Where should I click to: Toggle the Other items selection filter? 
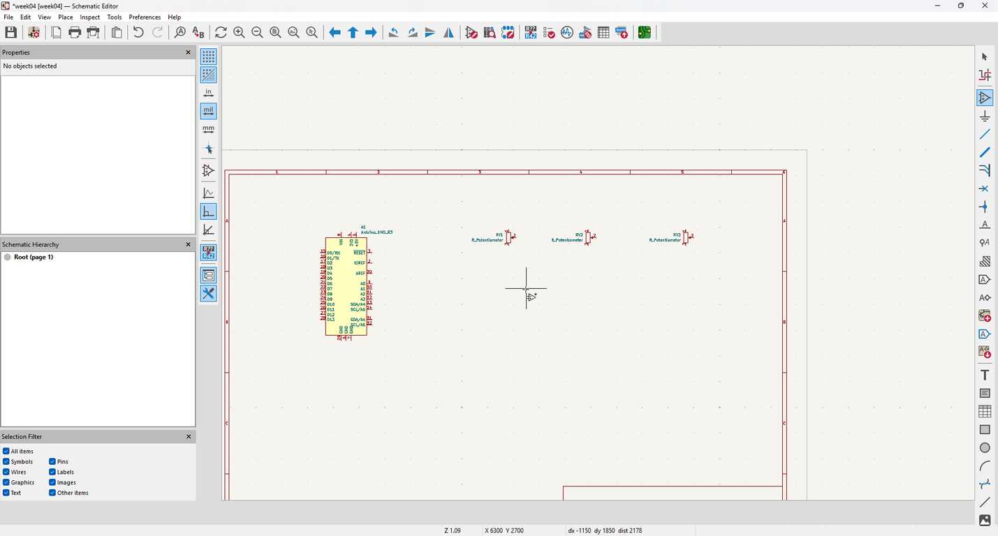52,493
